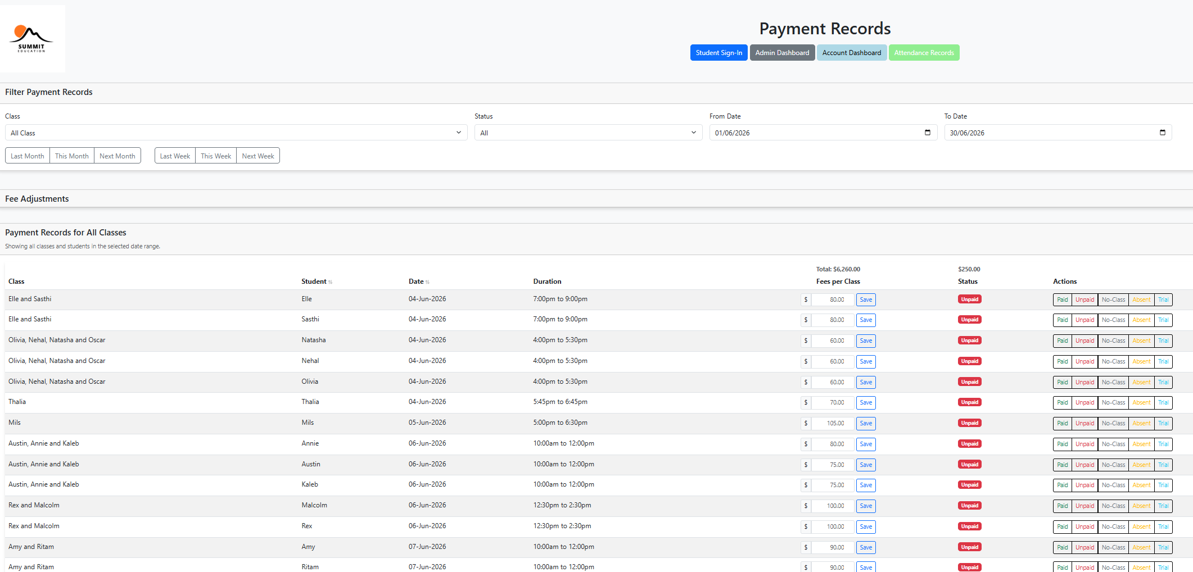Image resolution: width=1193 pixels, height=572 pixels.
Task: Go to Admin Dashboard
Action: pos(782,53)
